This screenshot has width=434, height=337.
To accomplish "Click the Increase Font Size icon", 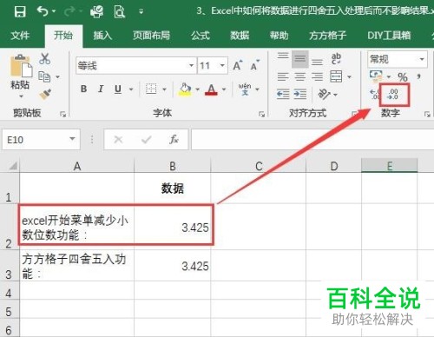I will click(x=238, y=65).
